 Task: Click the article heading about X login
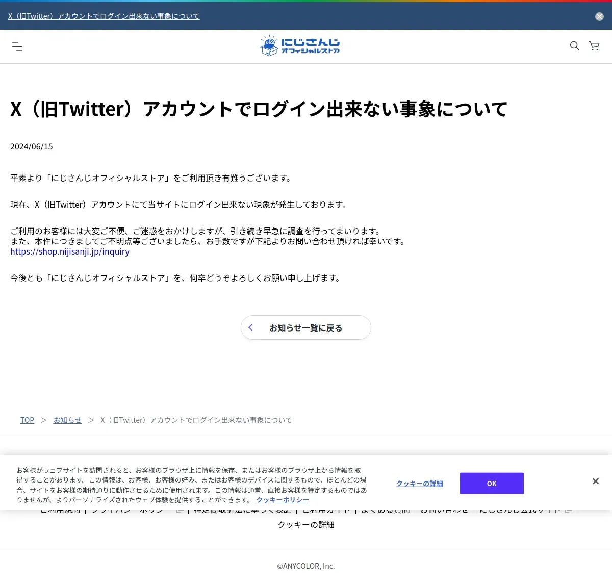coord(259,109)
